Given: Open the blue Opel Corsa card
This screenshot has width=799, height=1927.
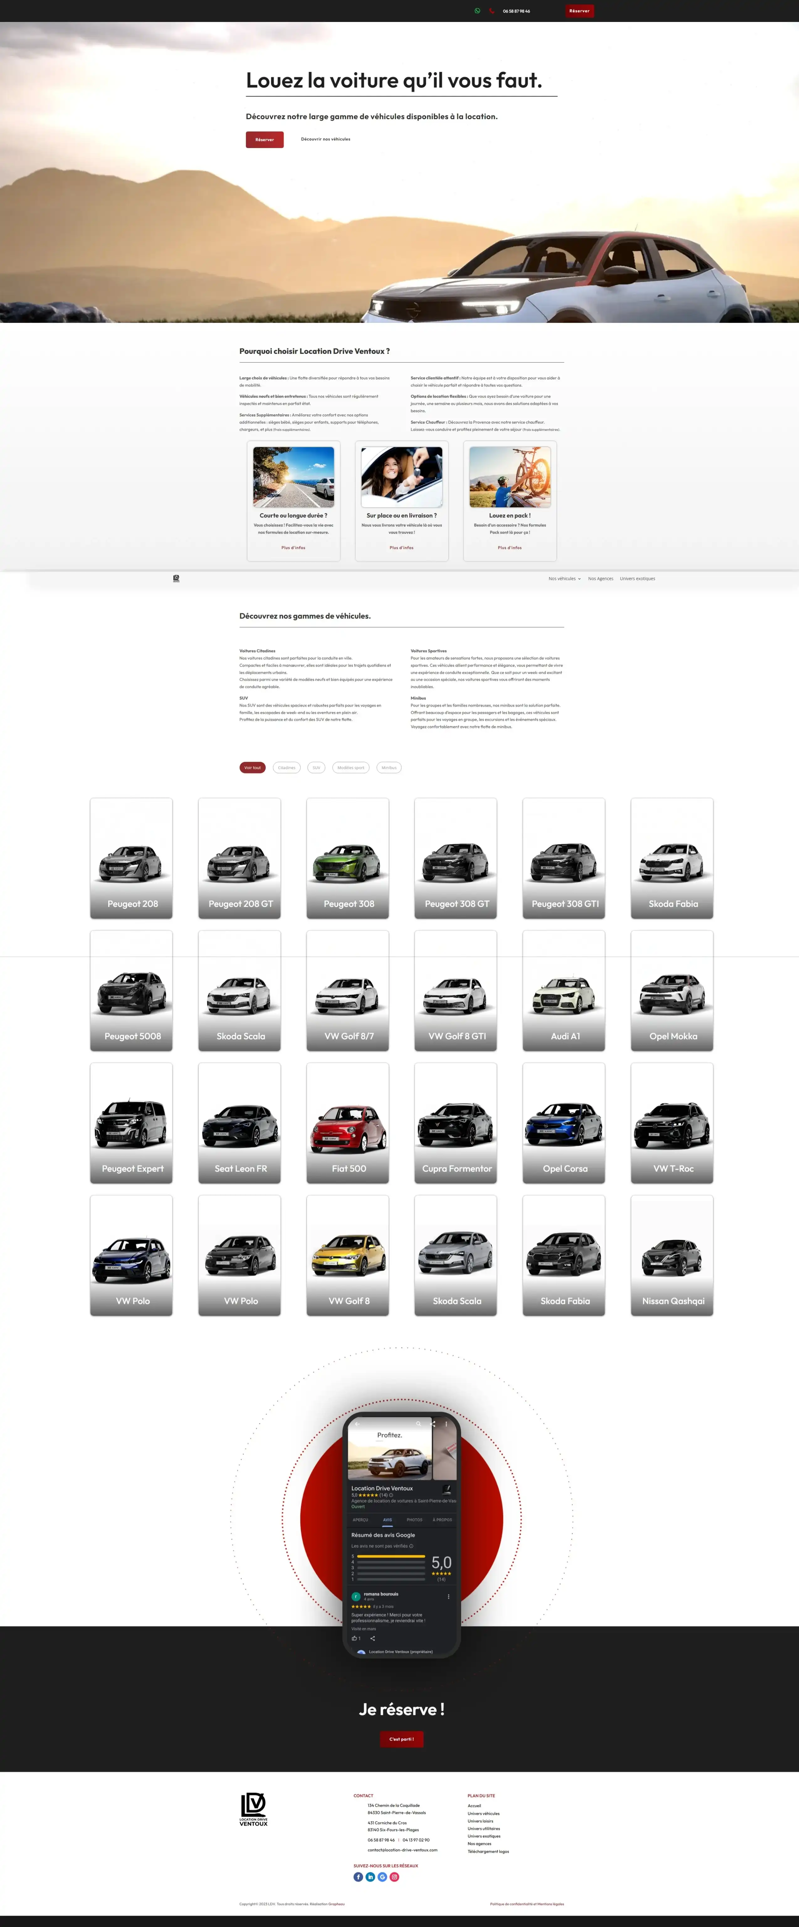Looking at the screenshot, I should point(564,1123).
